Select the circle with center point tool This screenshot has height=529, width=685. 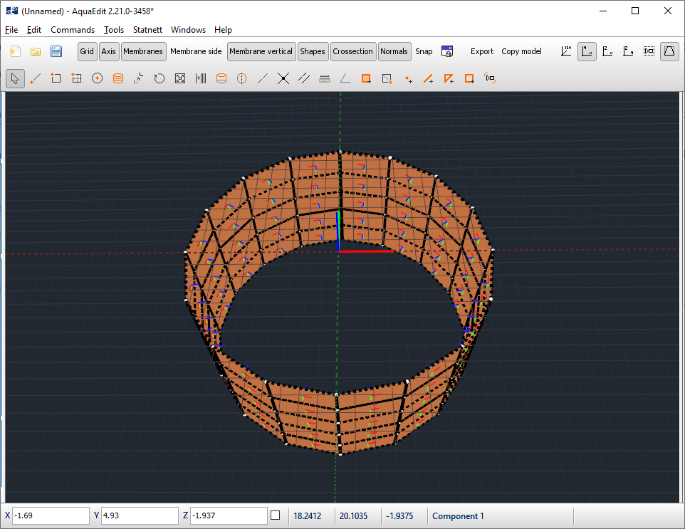97,78
